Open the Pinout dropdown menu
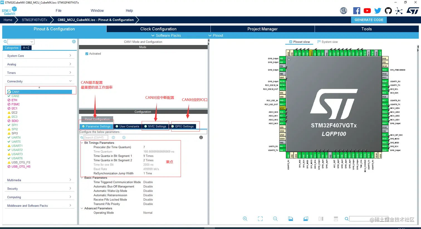Viewport: 421px width, 229px height. pyautogui.click(x=216, y=36)
